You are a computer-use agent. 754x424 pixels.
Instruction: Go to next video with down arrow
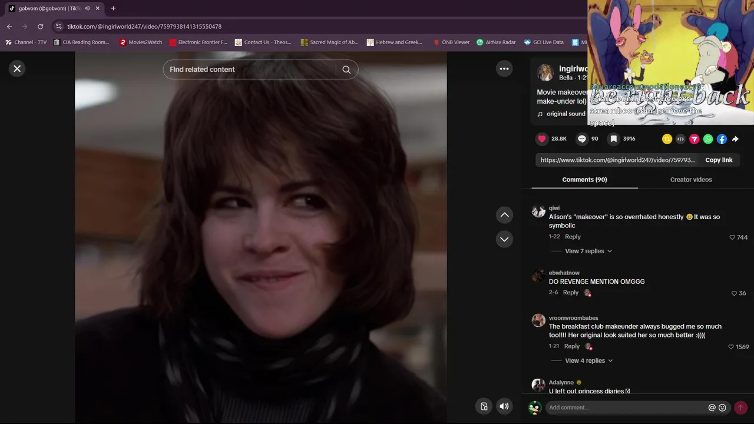pyautogui.click(x=504, y=239)
